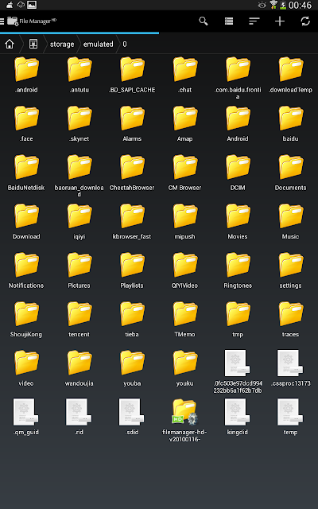Switch view mode using the list icon
Screen dimensions: 318x509
229,21
